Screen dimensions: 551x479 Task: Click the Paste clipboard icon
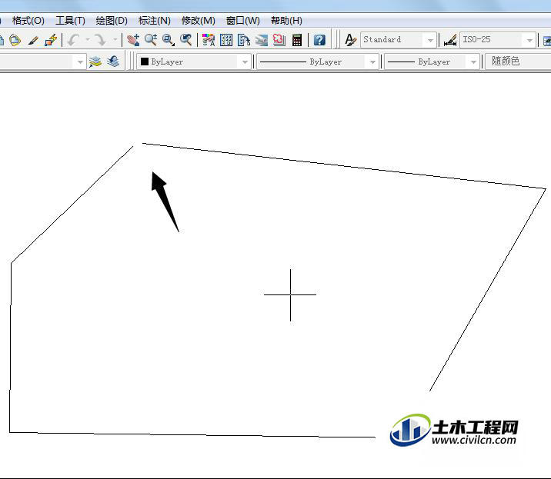[15, 40]
